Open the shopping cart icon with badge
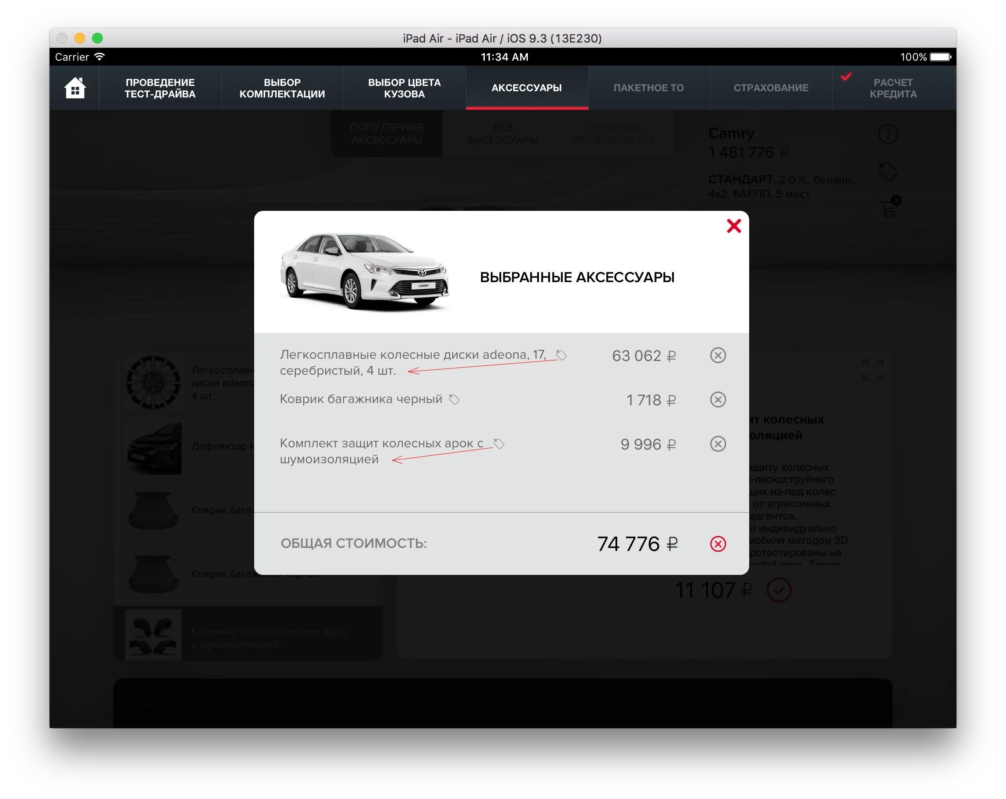This screenshot has height=799, width=1006. tap(889, 207)
